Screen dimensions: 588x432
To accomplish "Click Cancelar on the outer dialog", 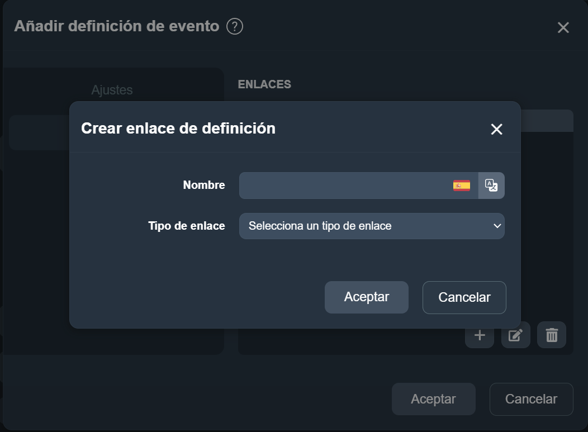I will pyautogui.click(x=530, y=398).
